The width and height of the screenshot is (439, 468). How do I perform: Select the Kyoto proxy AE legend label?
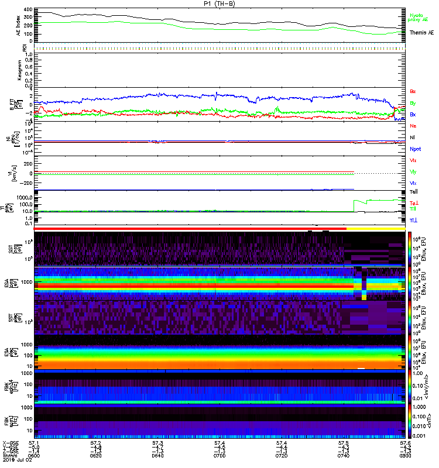[418, 18]
